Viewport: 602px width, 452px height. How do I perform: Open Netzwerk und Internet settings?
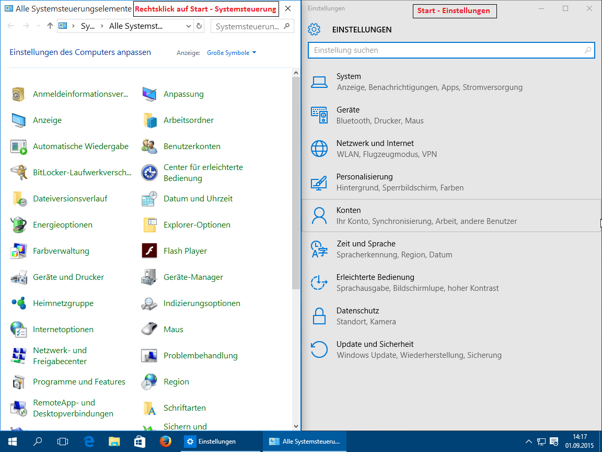click(451, 149)
